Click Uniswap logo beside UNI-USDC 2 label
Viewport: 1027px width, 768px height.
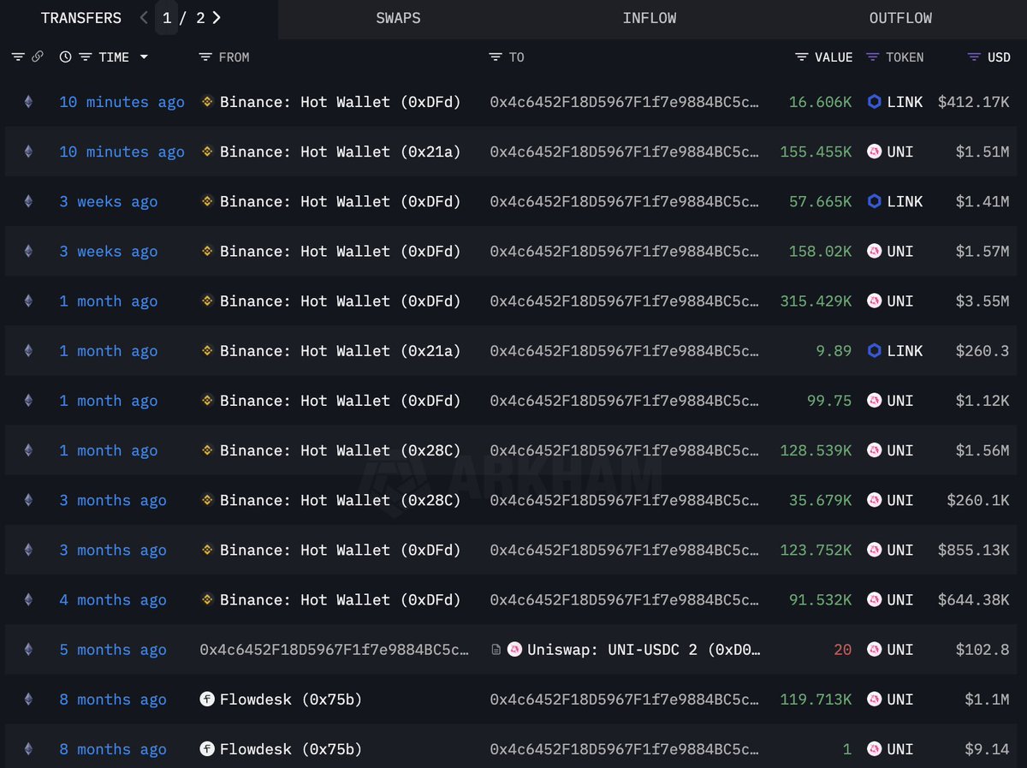[514, 650]
